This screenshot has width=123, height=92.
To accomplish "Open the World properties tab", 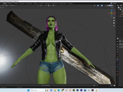I will click(117, 54).
